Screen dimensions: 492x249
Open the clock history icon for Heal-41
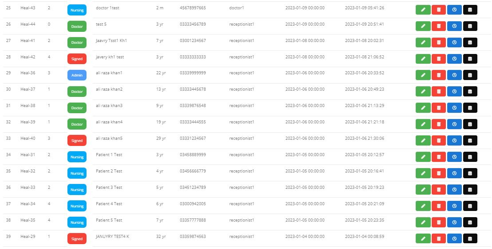point(454,42)
